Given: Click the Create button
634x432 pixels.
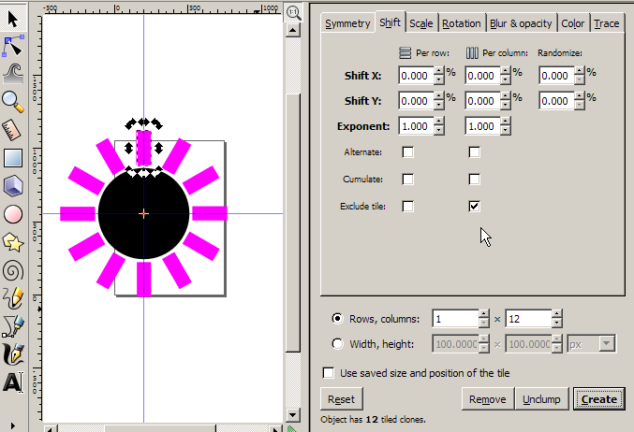Looking at the screenshot, I should click(598, 399).
